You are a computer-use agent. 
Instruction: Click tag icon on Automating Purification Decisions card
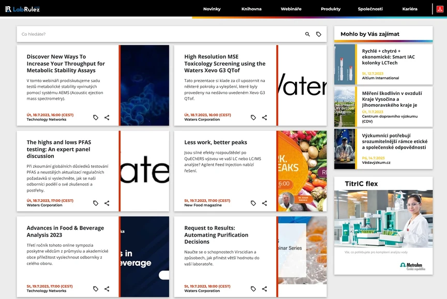click(253, 289)
